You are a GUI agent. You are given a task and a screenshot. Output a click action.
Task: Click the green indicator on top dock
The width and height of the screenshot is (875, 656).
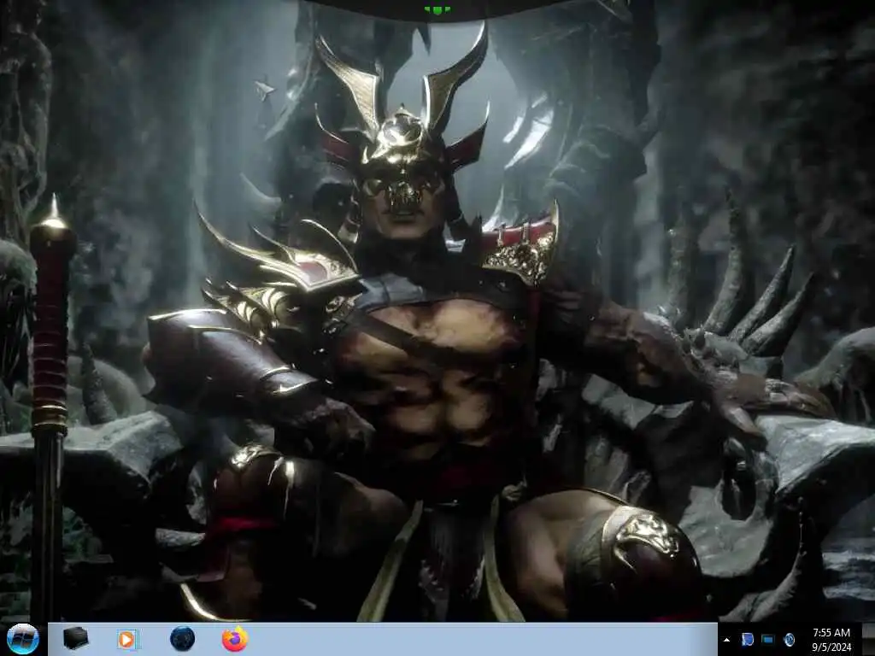click(437, 9)
